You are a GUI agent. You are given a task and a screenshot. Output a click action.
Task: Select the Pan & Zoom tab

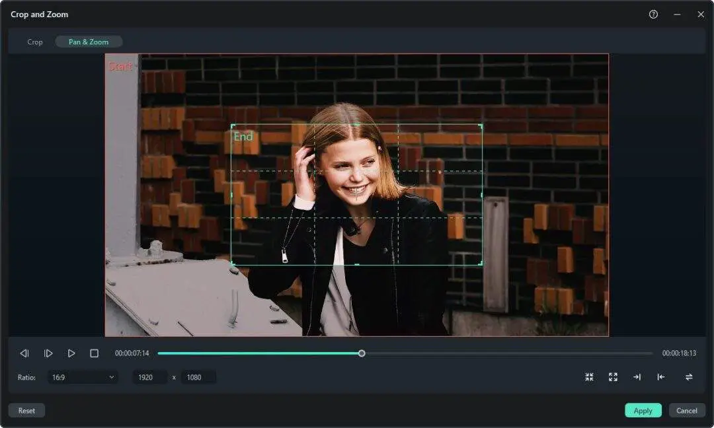(88, 41)
